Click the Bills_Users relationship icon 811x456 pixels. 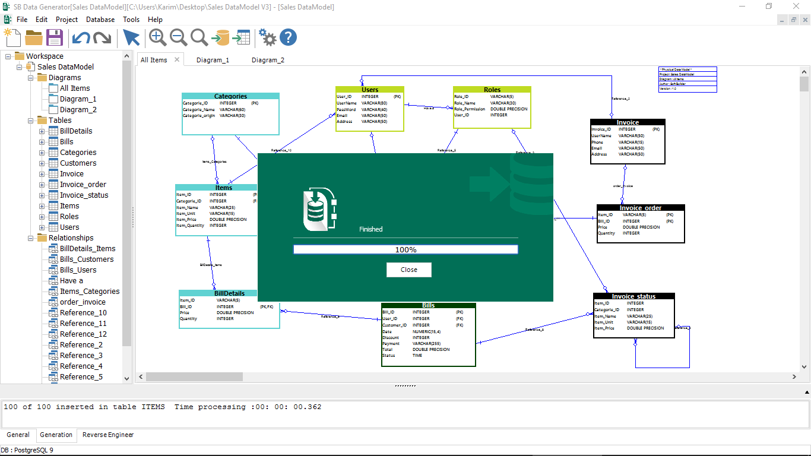pyautogui.click(x=53, y=270)
